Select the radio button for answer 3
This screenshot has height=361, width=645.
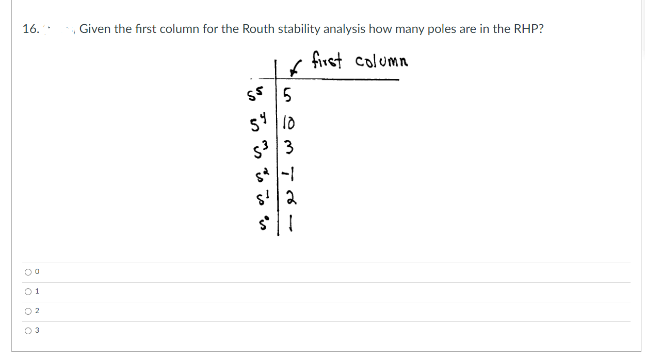(x=28, y=330)
